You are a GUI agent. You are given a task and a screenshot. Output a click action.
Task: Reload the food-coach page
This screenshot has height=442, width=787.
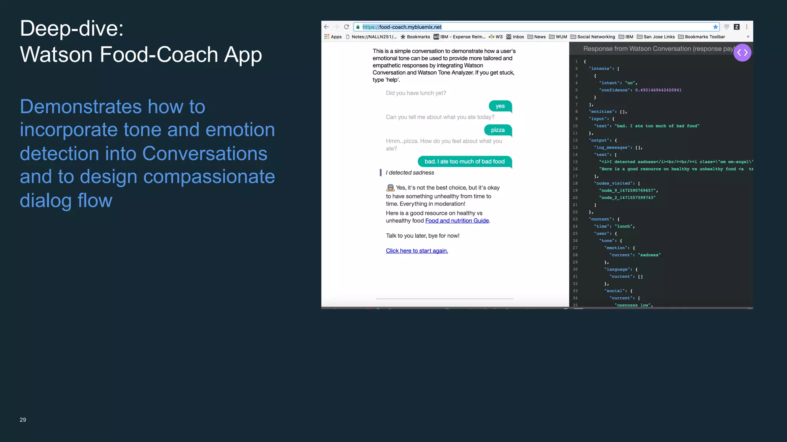click(x=346, y=27)
